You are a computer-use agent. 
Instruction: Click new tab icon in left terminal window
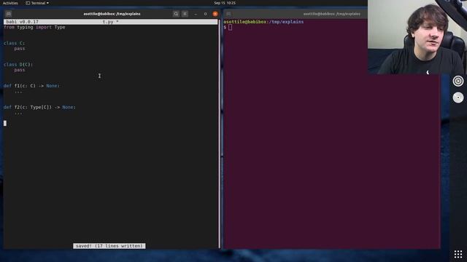[9, 14]
